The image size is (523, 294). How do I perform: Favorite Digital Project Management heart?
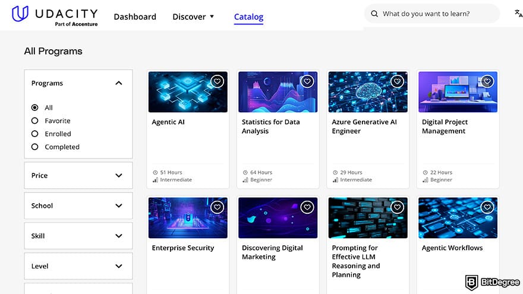pyautogui.click(x=487, y=81)
